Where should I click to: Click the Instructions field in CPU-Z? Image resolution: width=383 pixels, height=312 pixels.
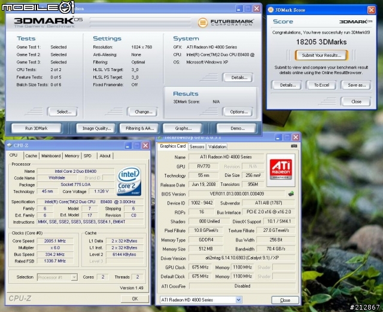point(90,222)
